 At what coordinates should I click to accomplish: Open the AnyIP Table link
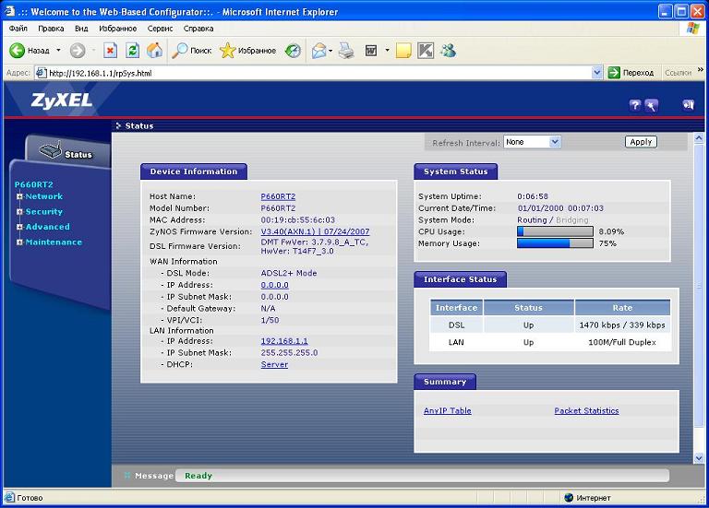(447, 411)
